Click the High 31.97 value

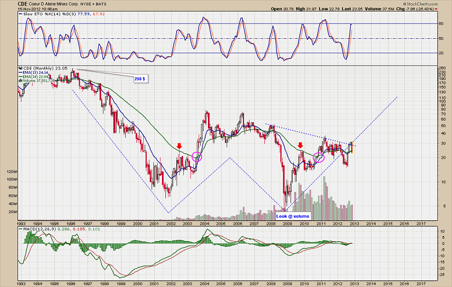[306, 9]
